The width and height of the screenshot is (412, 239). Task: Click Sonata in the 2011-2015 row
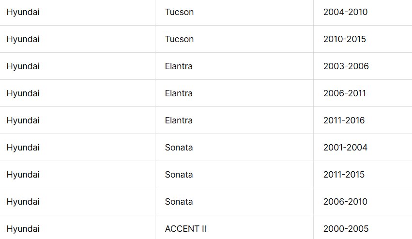(179, 175)
